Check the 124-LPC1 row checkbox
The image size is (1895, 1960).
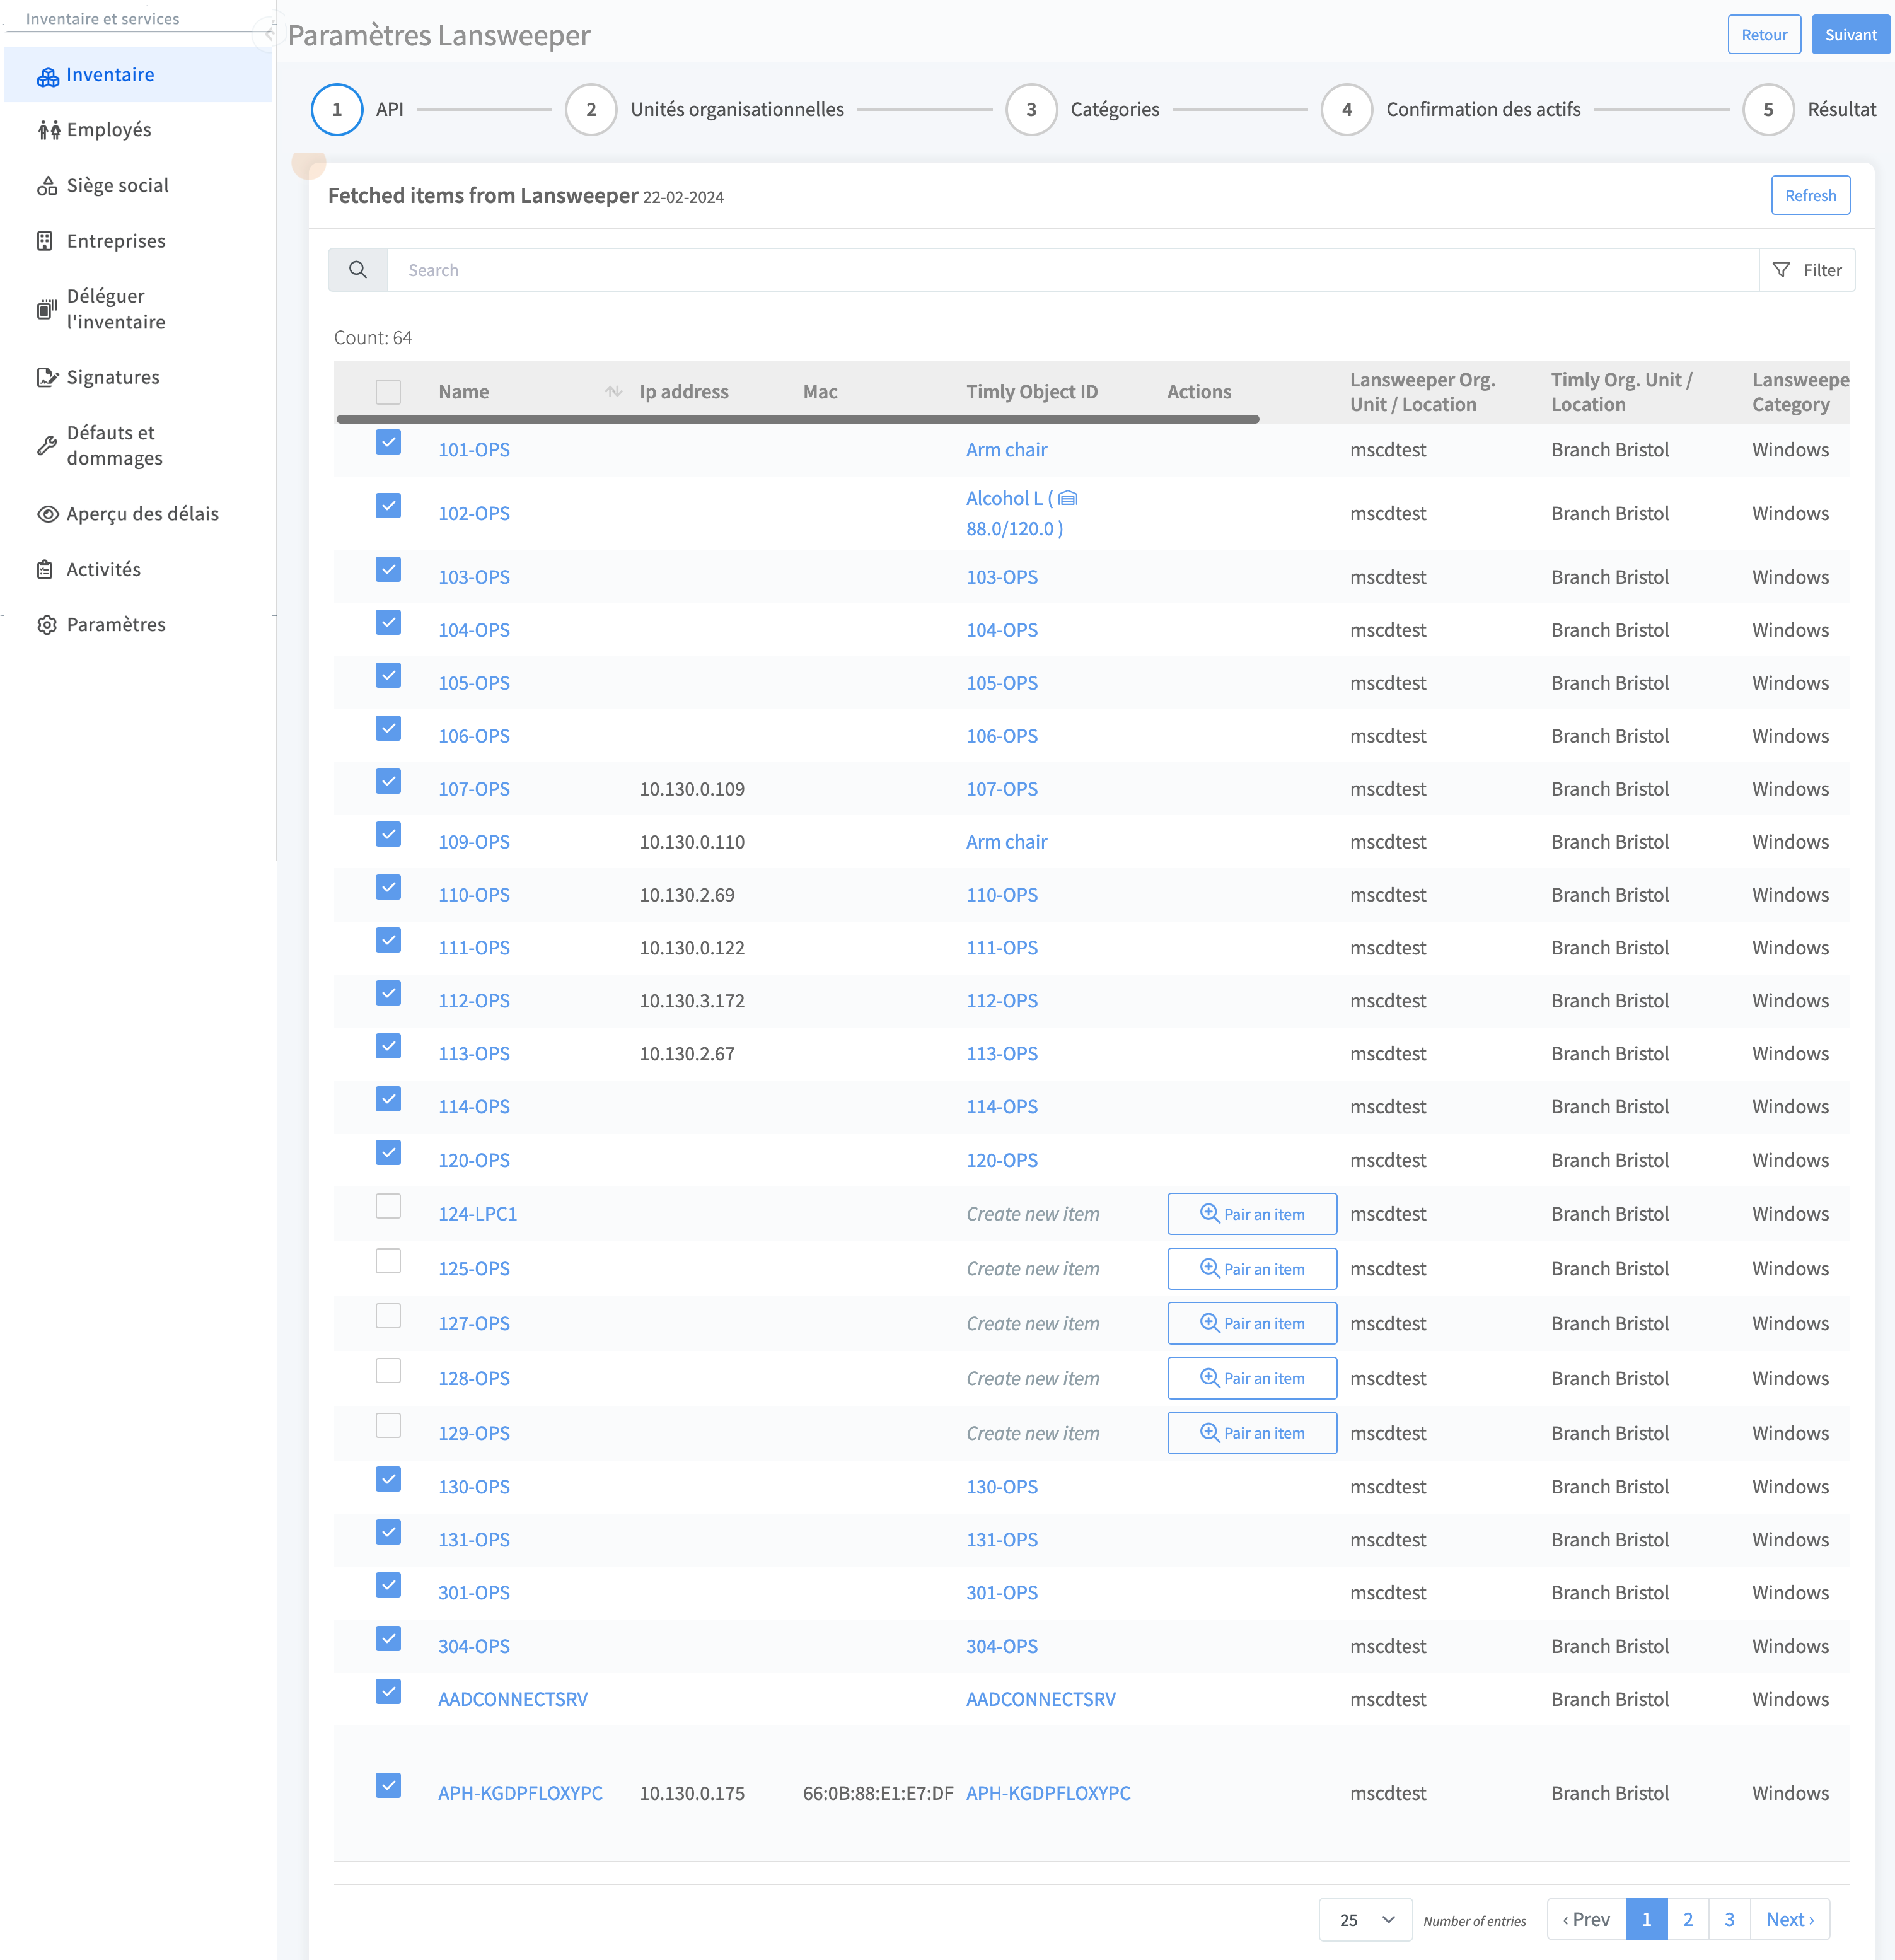pyautogui.click(x=388, y=1206)
